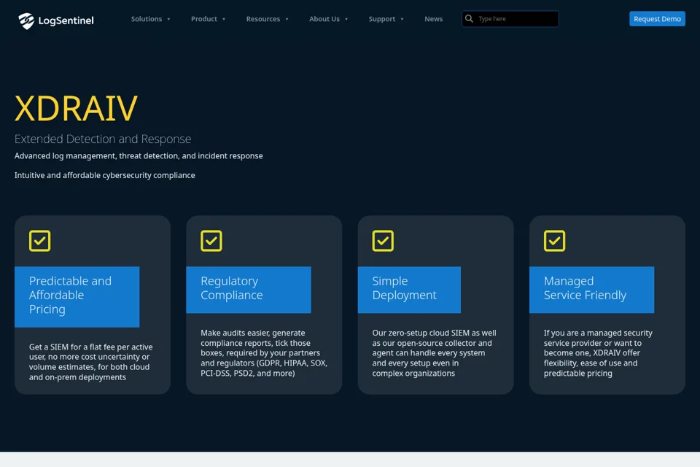Click 'If you are a managed security' description
This screenshot has height=467, width=700.
(x=598, y=353)
